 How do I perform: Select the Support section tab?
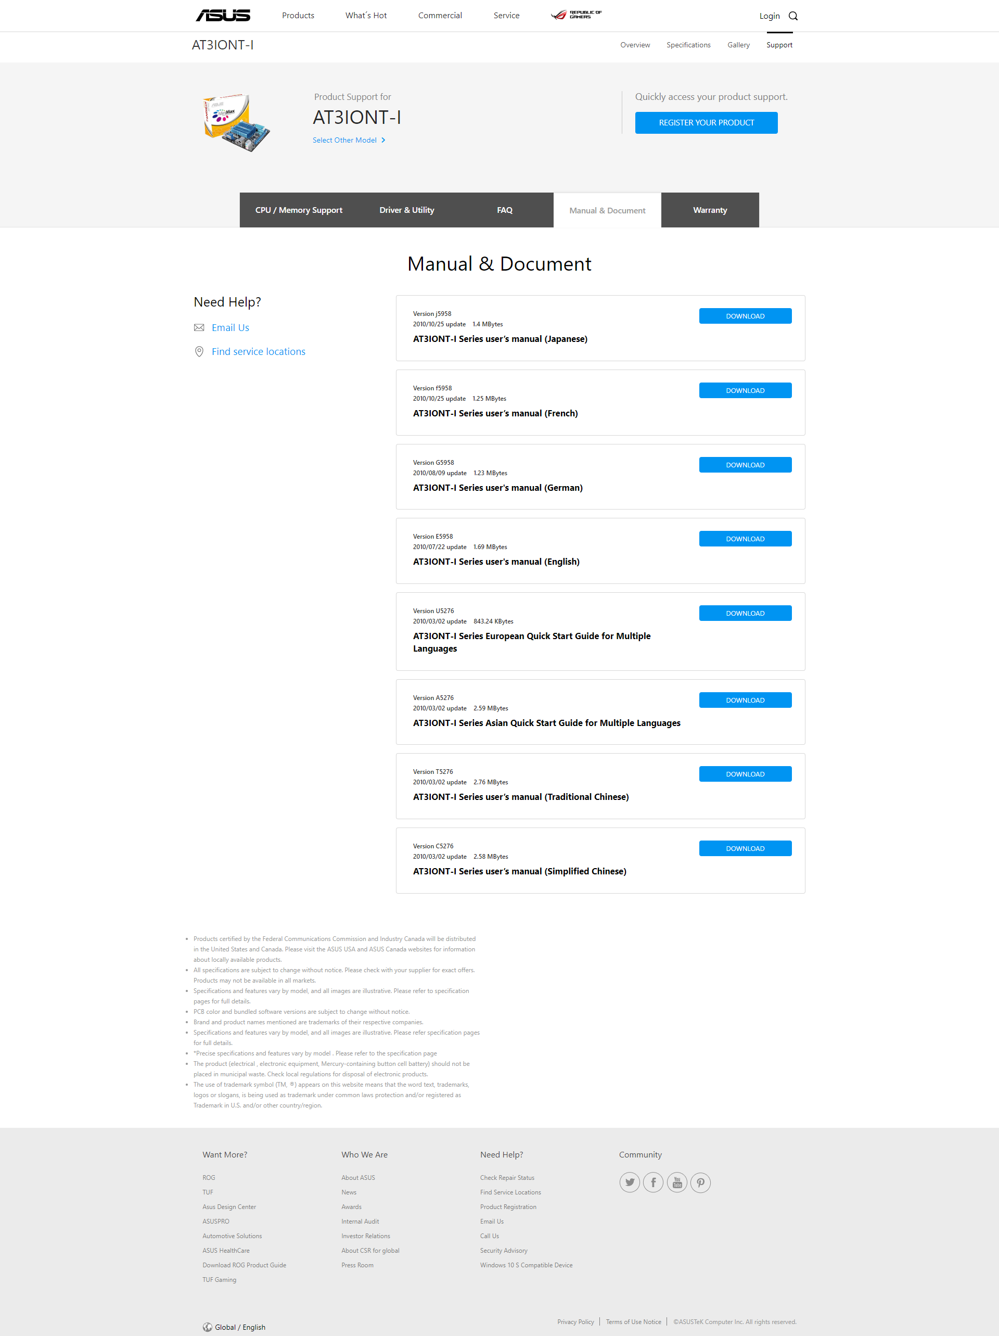tap(779, 45)
